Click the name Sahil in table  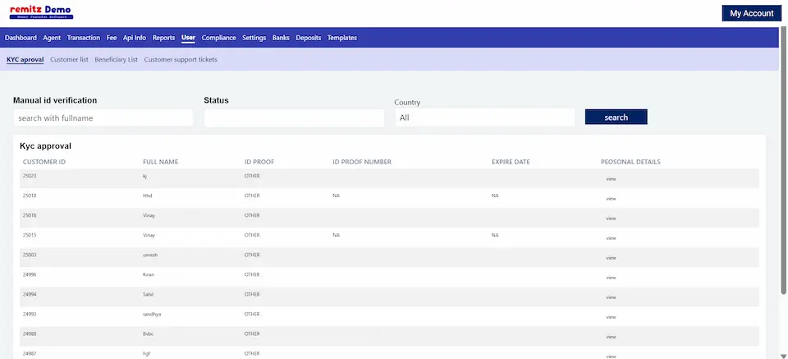tap(149, 294)
